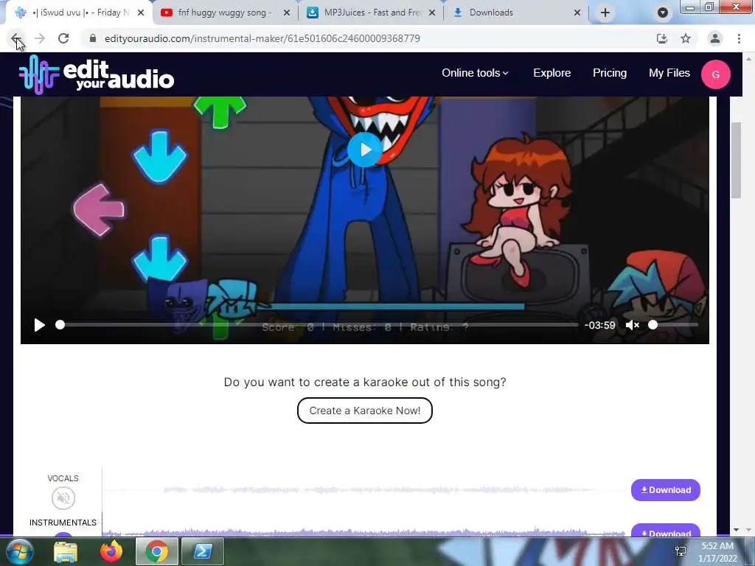The height and width of the screenshot is (566, 755).
Task: Download the INSTRUMENTALS track
Action: 666,529
